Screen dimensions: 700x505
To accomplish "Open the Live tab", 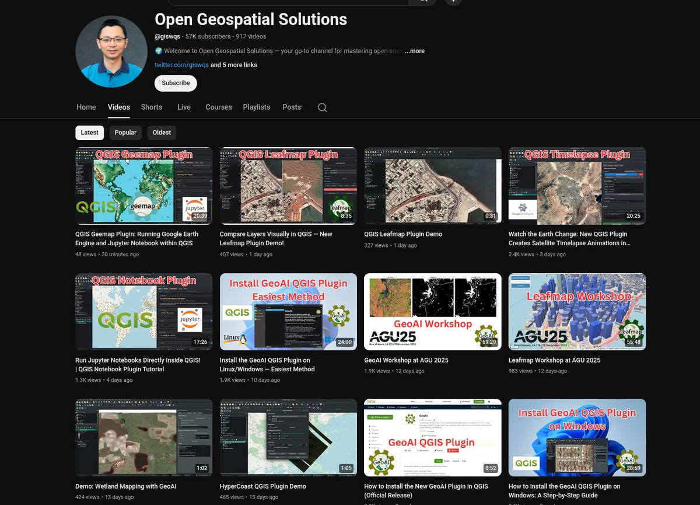I will (x=184, y=107).
